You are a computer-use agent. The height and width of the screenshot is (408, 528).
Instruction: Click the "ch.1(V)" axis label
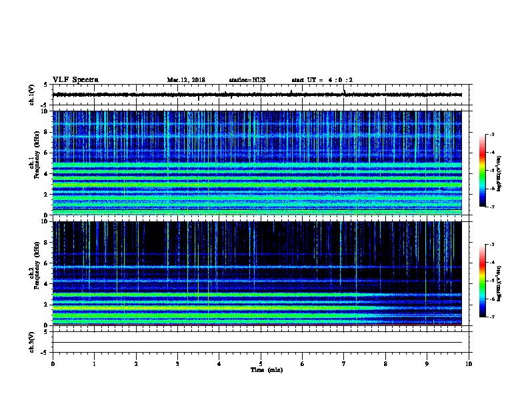click(x=31, y=95)
